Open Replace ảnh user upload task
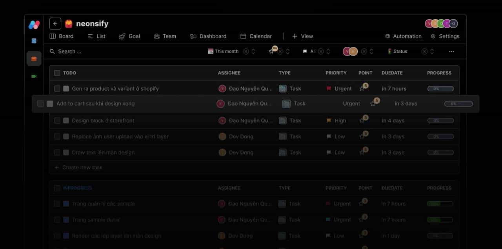This screenshot has width=502, height=249. pyautogui.click(x=120, y=137)
